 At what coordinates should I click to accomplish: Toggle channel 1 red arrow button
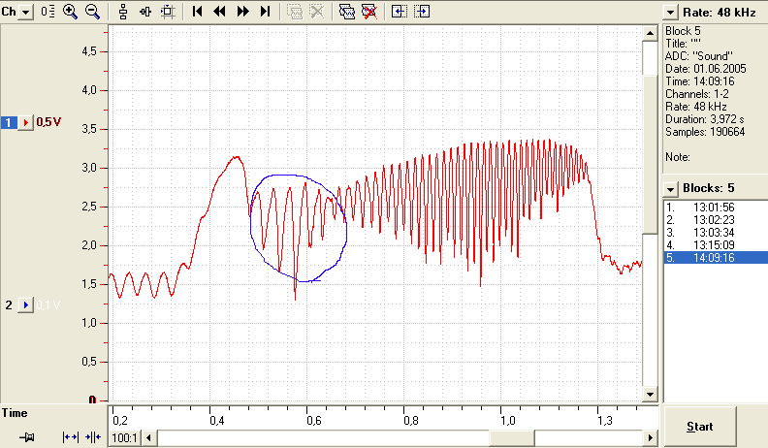[25, 122]
